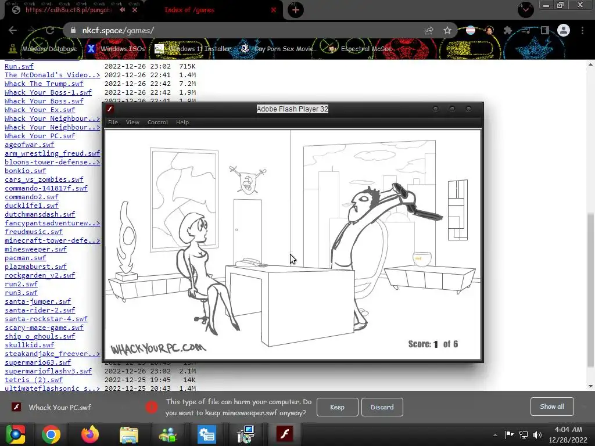Open scary-maze-game.swf link
The width and height of the screenshot is (595, 446).
[44, 328]
